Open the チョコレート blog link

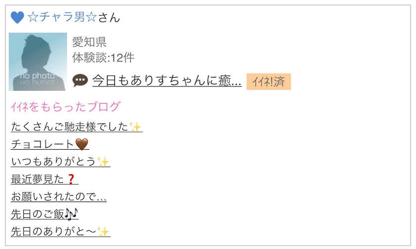tap(43, 144)
